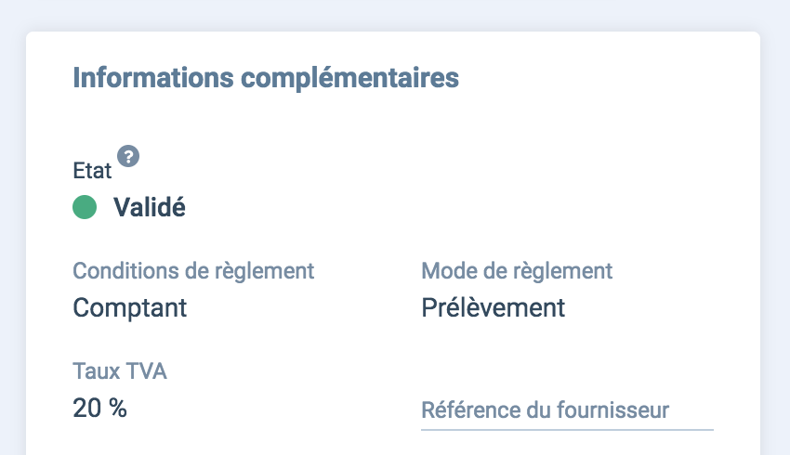The width and height of the screenshot is (790, 455).
Task: Click the Etat label
Action: (92, 171)
